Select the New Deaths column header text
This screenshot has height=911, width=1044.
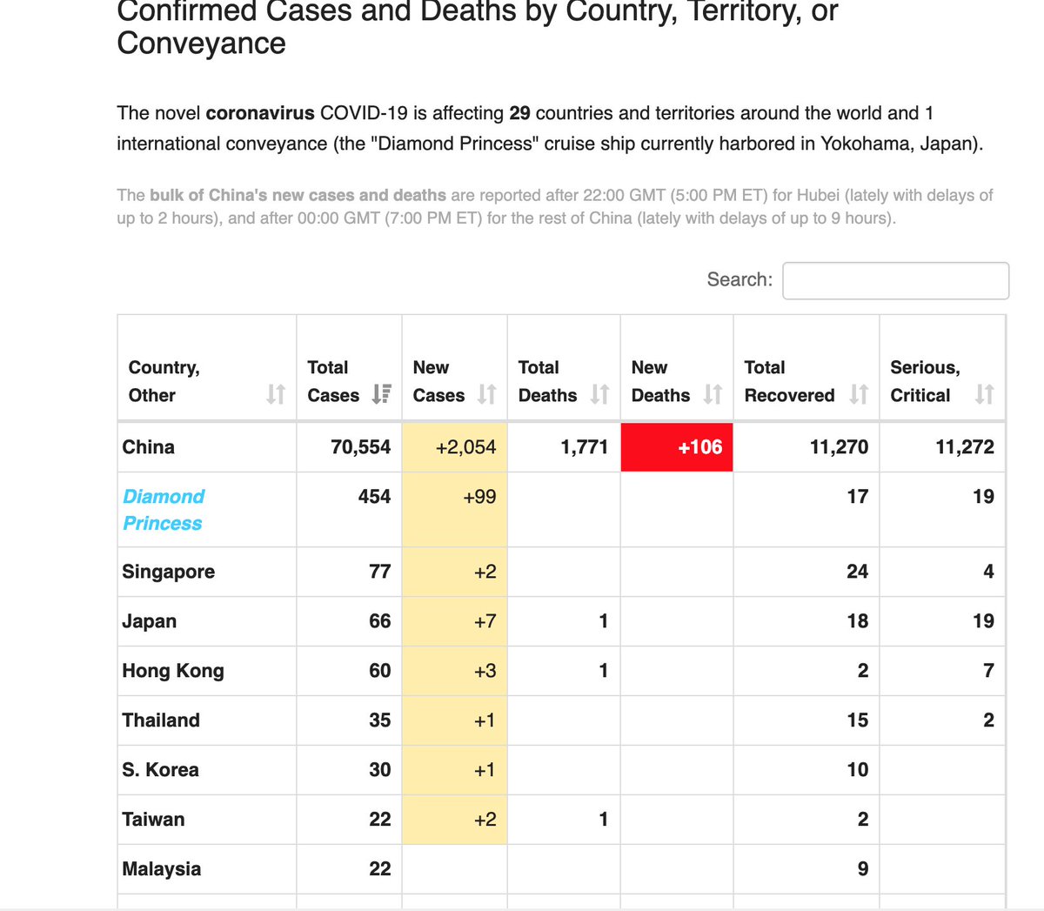[x=660, y=381]
